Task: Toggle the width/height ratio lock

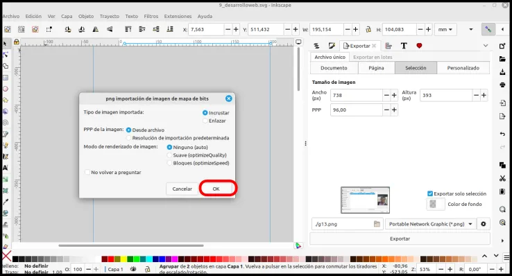Action: click(x=368, y=29)
